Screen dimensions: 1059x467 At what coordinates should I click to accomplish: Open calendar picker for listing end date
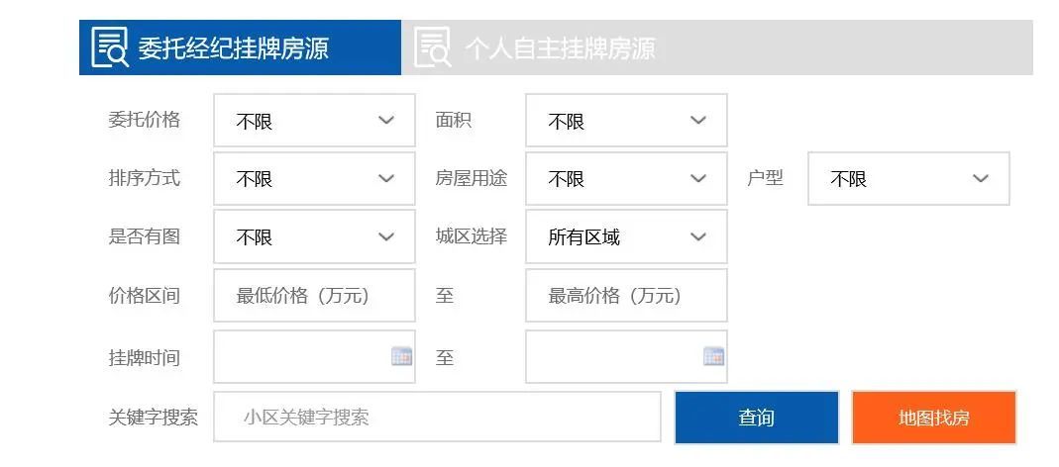click(x=713, y=357)
